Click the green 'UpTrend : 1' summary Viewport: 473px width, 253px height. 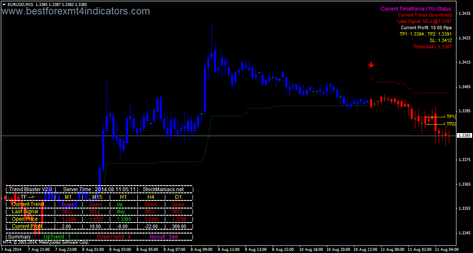click(x=57, y=237)
